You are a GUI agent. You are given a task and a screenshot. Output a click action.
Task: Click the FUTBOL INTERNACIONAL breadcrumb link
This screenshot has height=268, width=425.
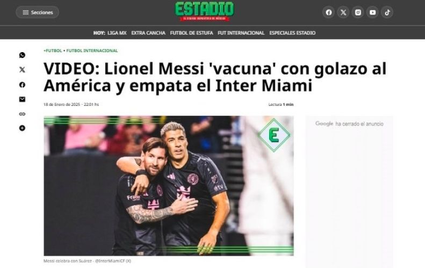tap(92, 50)
